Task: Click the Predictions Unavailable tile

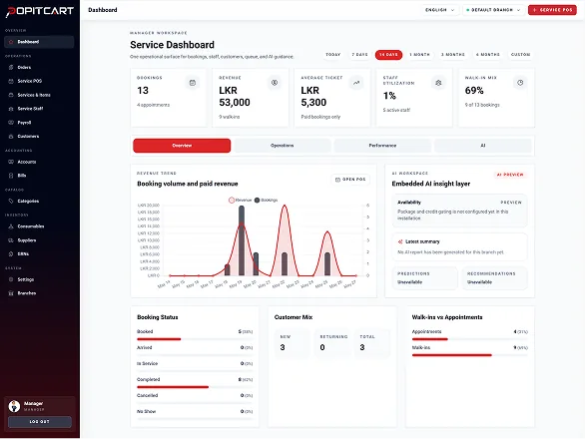Action: click(x=425, y=278)
